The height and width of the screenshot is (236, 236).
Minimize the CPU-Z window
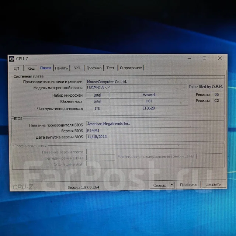(x=189, y=58)
